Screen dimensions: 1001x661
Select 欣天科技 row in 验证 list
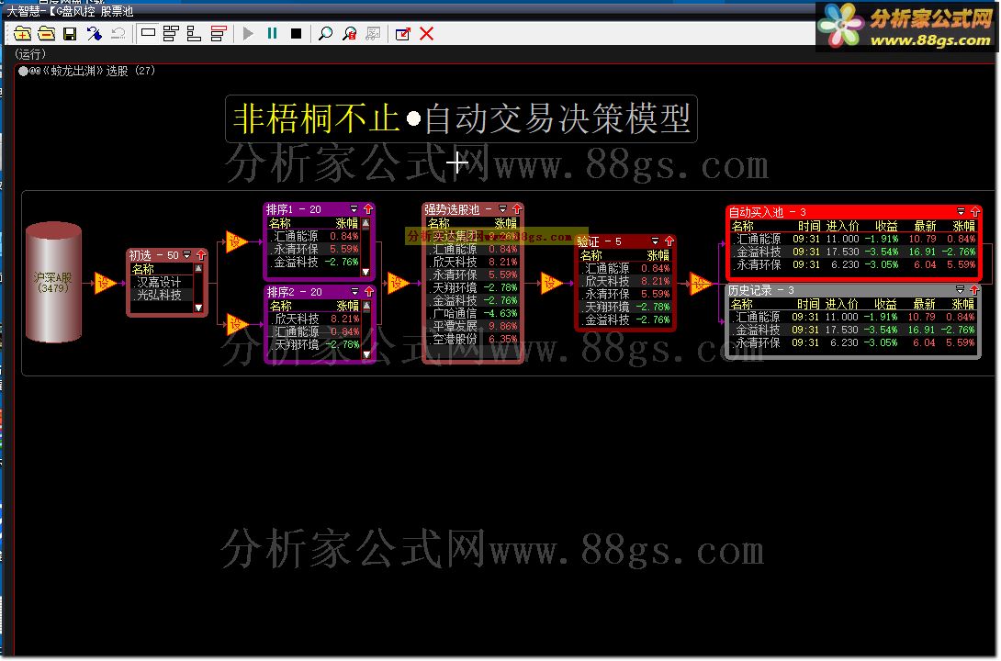tap(625, 281)
